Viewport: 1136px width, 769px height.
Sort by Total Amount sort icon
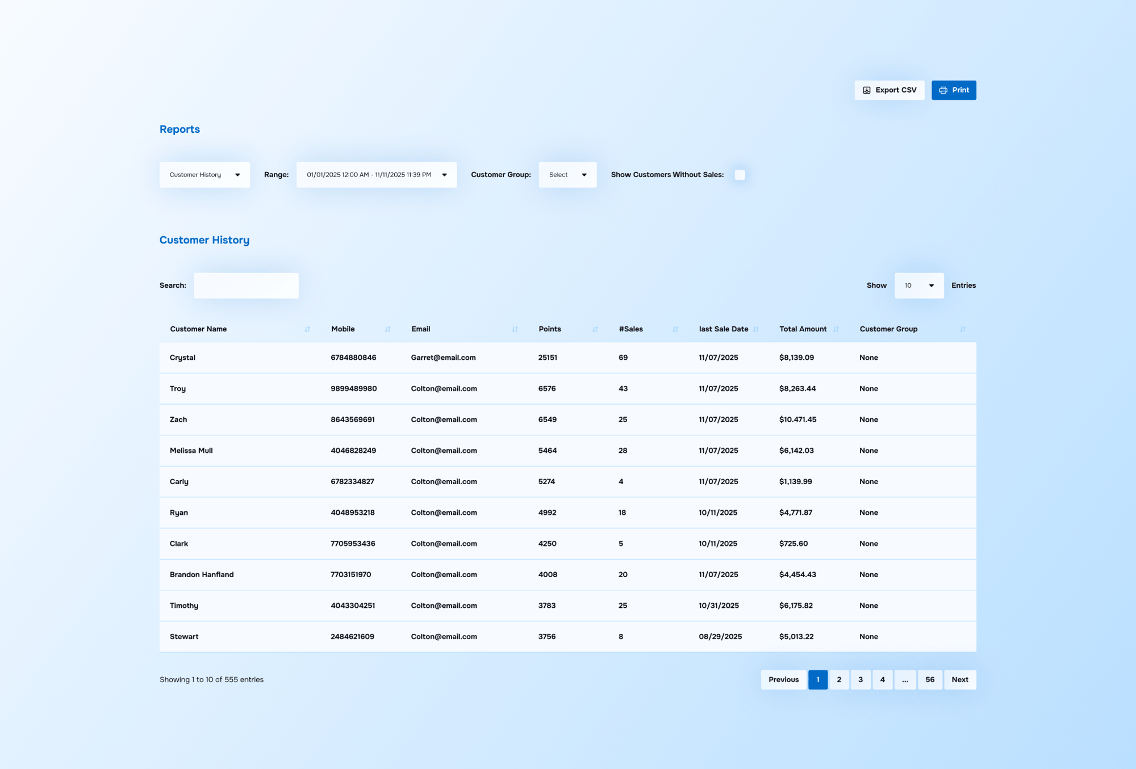pyautogui.click(x=836, y=329)
